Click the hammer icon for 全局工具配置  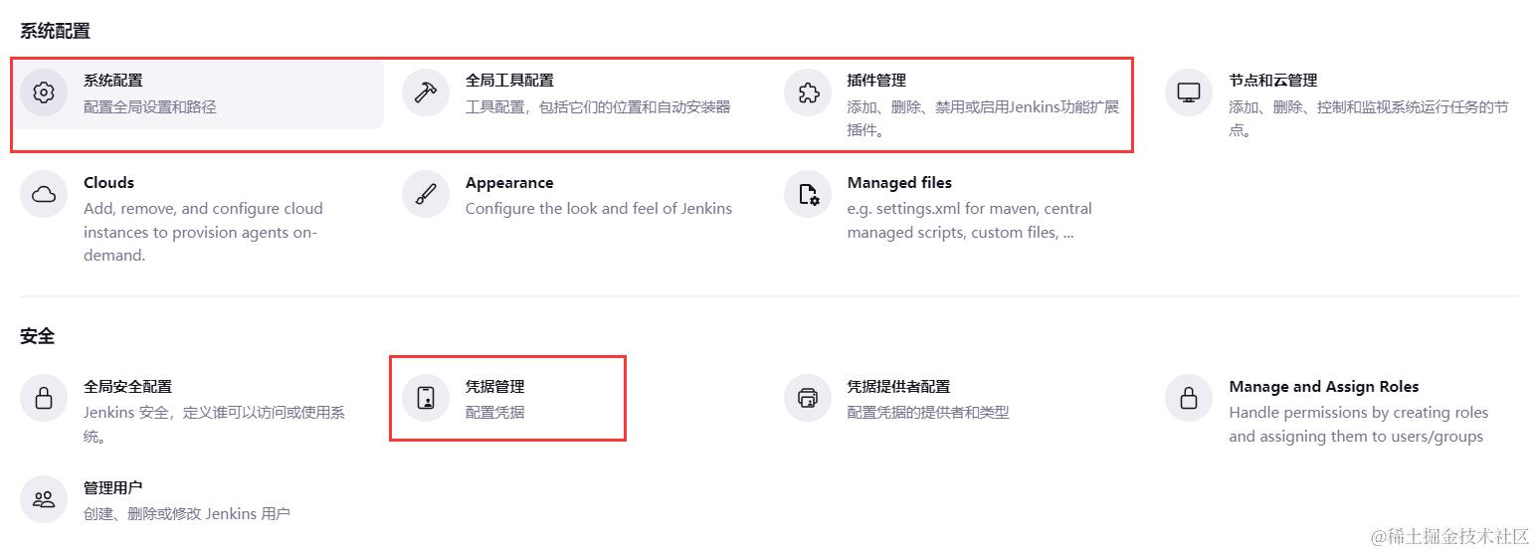click(426, 92)
